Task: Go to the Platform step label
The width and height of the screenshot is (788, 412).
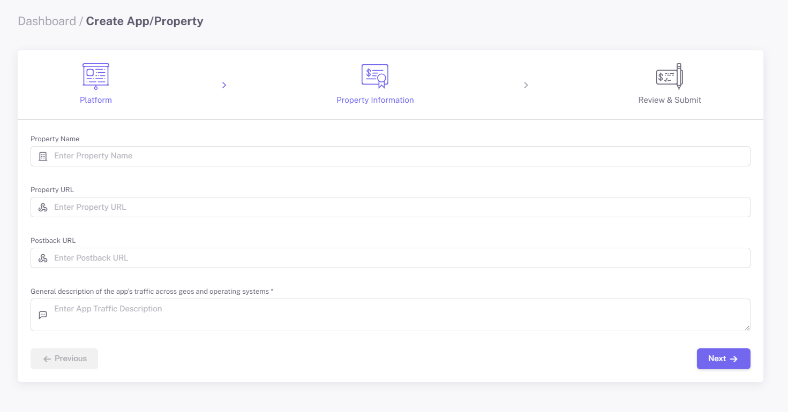Action: [96, 100]
